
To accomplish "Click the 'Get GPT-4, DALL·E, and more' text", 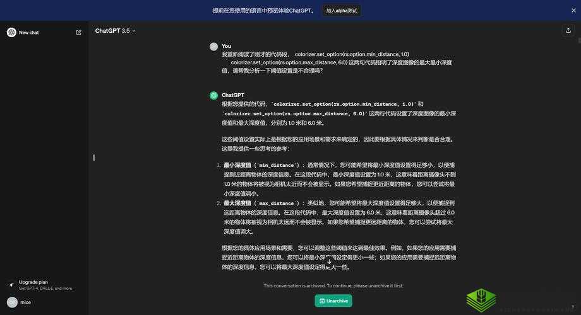I will pos(45,289).
